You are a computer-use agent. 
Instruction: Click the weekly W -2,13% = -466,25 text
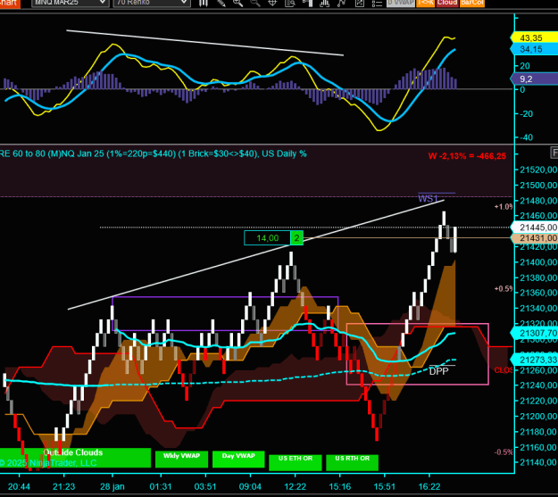(467, 156)
